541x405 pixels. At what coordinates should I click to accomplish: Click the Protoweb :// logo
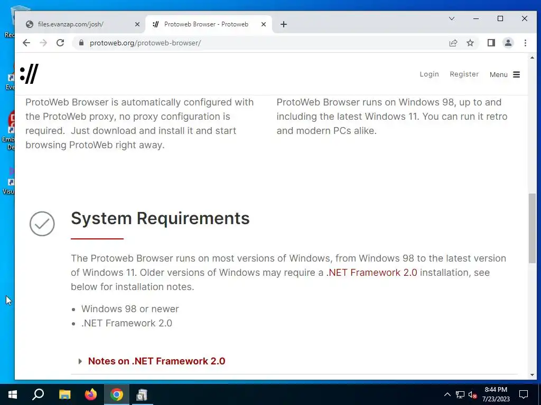pyautogui.click(x=30, y=74)
